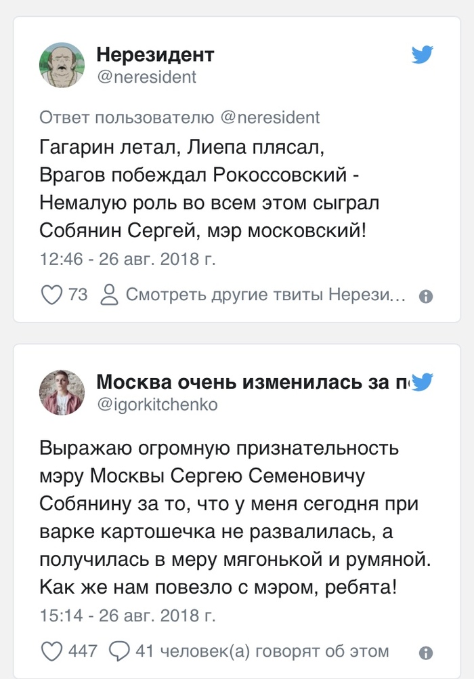This screenshot has width=474, height=679.
Task: Click timestamp 12:46 - 26 авг. 2018 г.
Action: pos(128,259)
